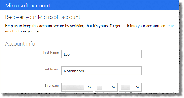Image resolution: width=184 pixels, height=98 pixels.
Task: Open the Birth date day dropdown
Action: coord(106,87)
